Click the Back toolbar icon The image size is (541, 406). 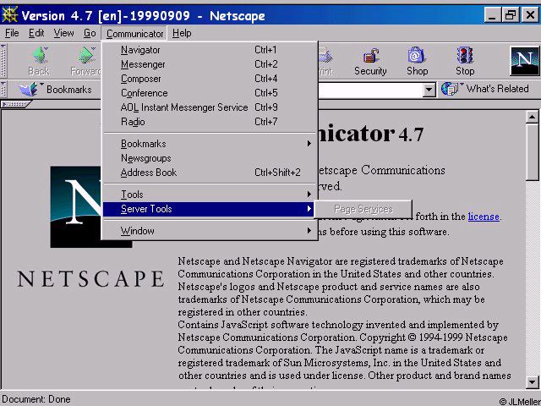point(41,55)
